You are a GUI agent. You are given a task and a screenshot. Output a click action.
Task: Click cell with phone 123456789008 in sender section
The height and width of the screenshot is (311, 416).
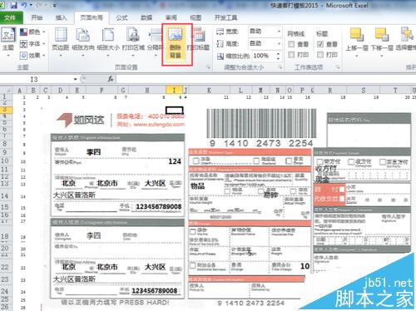click(158, 206)
